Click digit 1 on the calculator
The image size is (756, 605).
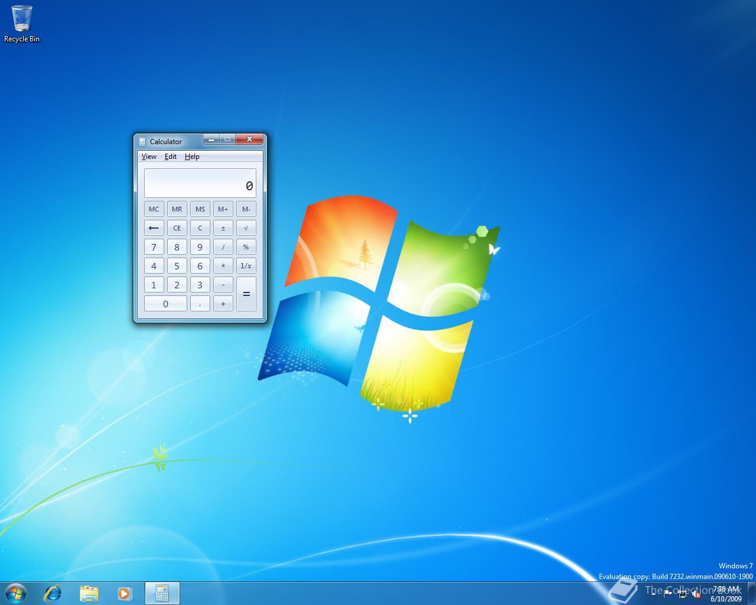[x=154, y=285]
